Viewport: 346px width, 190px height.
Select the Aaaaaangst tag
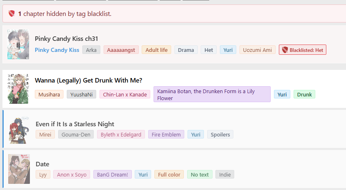tap(121, 50)
